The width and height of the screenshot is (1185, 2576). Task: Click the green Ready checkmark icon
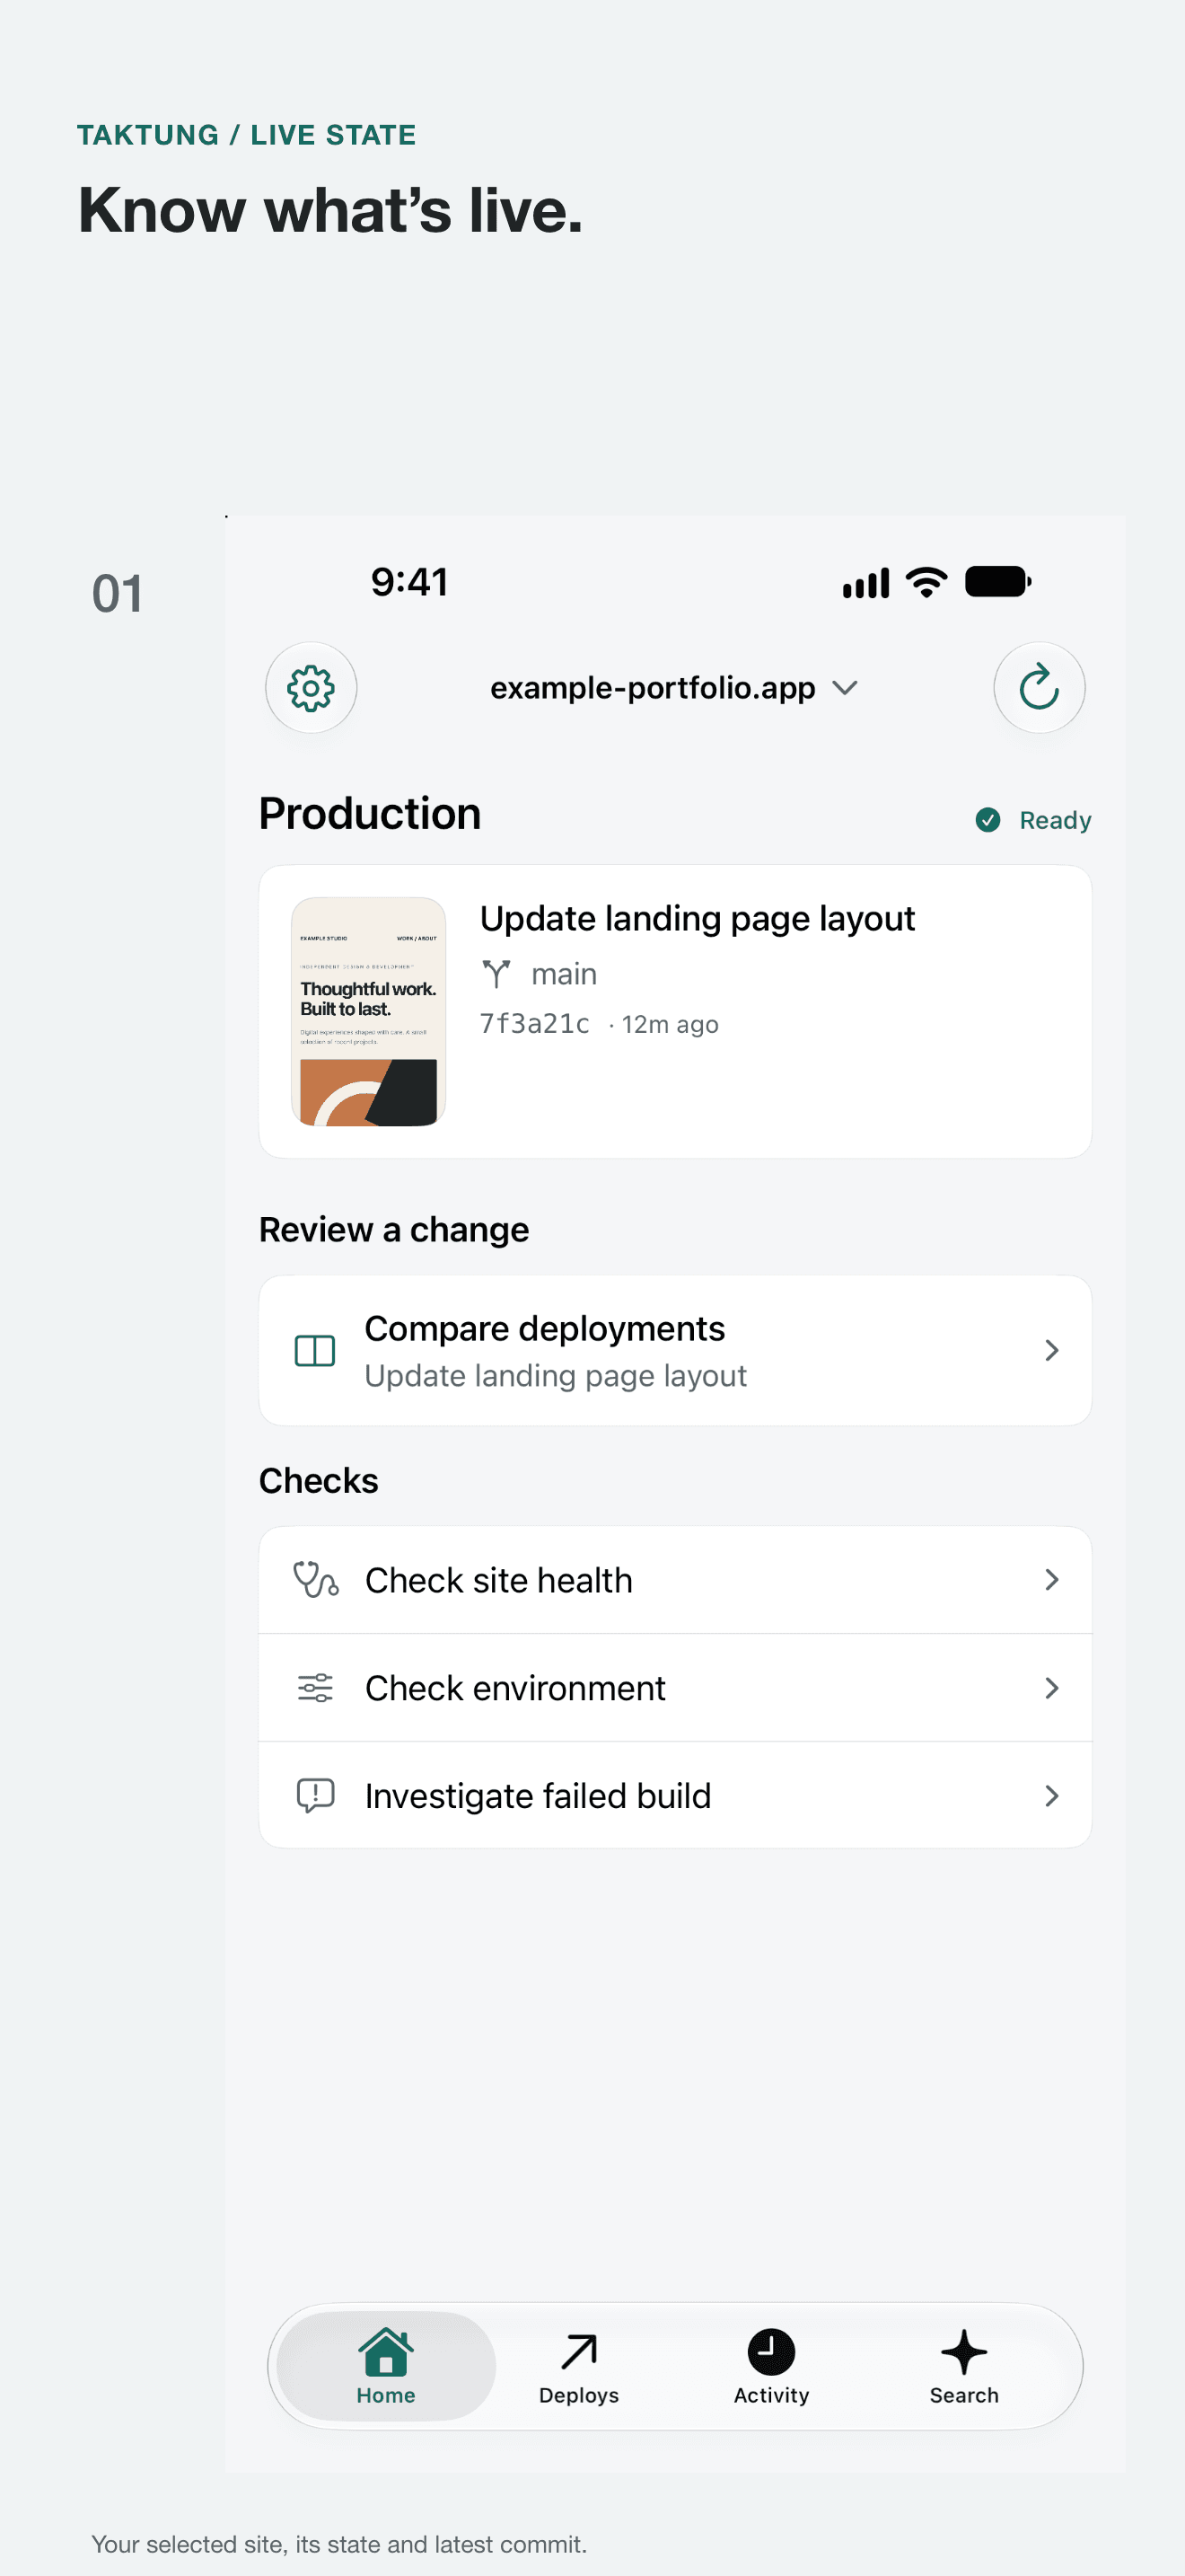988,820
